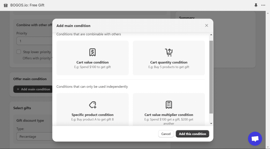Viewport: 270px width, 149px height.
Task: Click the specific product tag icon
Action: pyautogui.click(x=93, y=105)
